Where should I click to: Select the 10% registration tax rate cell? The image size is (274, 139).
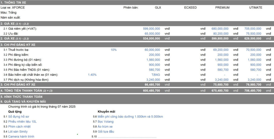click(x=113, y=50)
